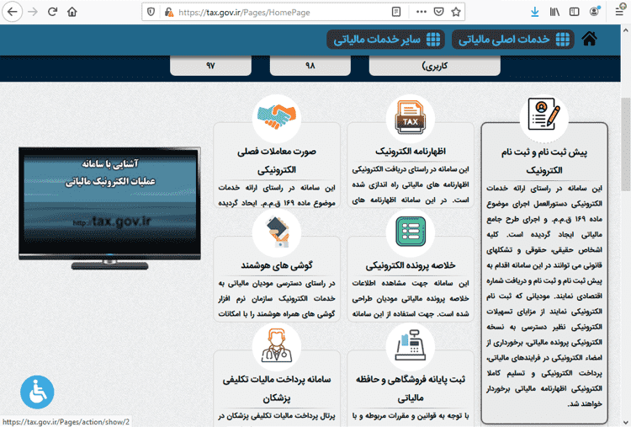Go to home via house icon
Viewport: 631px width, 427px height.
click(591, 39)
